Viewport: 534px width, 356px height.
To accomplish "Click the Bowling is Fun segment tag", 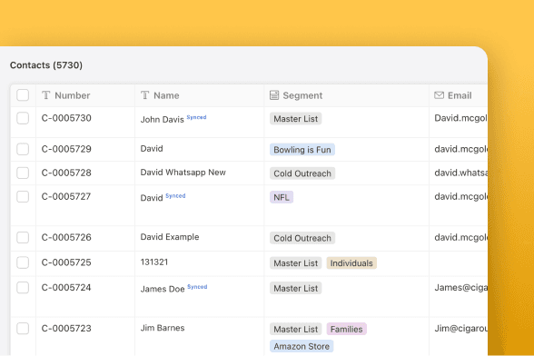I will 302,150.
